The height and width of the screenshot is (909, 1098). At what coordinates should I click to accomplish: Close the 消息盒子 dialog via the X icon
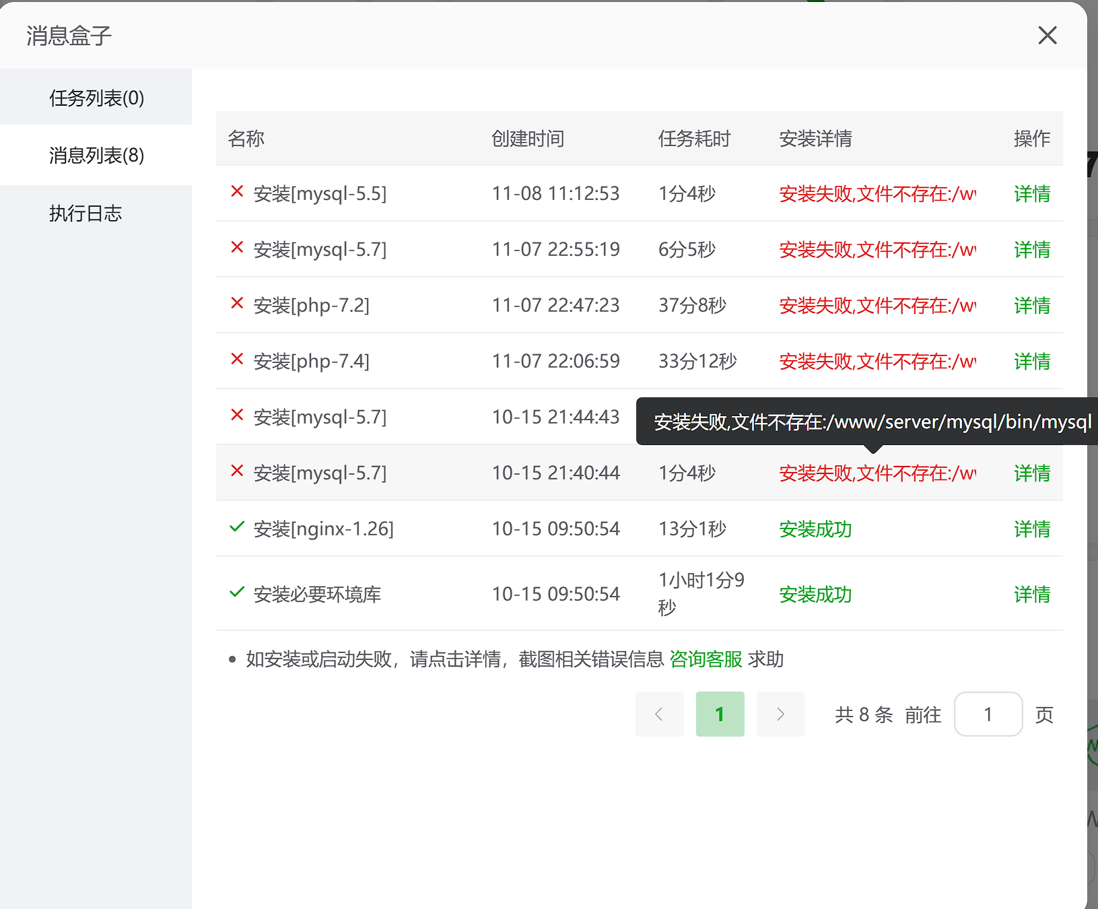(1048, 35)
